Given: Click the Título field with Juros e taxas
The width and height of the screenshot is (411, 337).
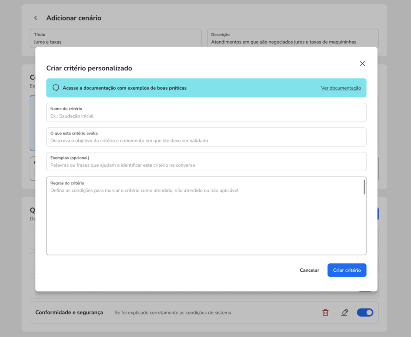Looking at the screenshot, I should pos(115,38).
